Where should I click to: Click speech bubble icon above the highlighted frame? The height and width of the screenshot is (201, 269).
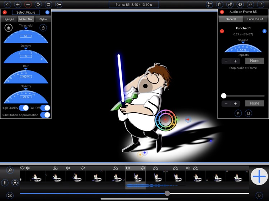[143, 168]
